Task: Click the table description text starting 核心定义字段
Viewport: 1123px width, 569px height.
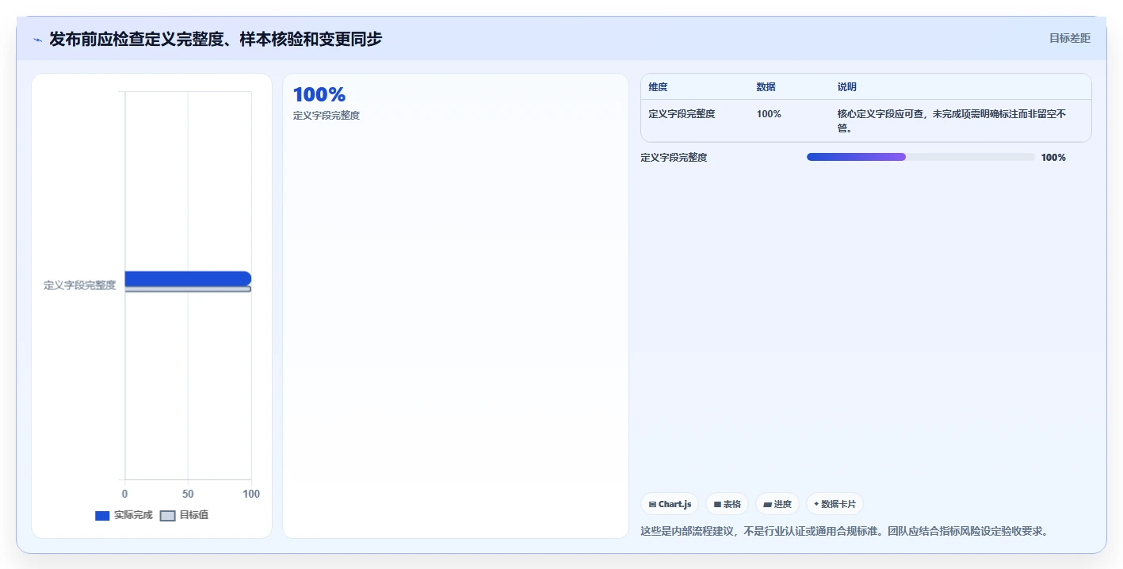Action: coord(952,120)
